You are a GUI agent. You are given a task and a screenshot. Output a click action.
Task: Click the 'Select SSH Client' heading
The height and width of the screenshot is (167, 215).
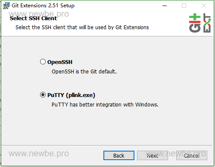(33, 18)
